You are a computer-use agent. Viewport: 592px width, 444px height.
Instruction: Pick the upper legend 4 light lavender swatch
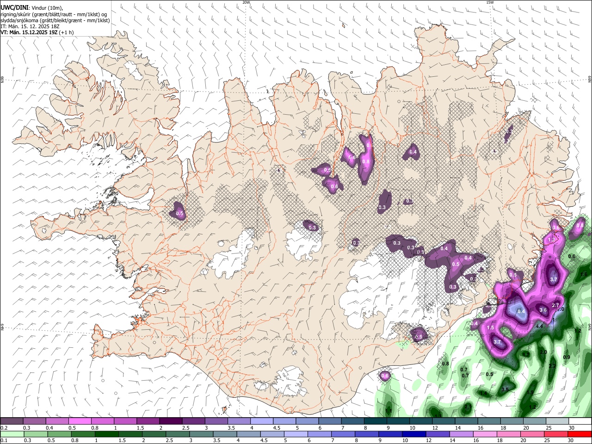tap(262, 421)
